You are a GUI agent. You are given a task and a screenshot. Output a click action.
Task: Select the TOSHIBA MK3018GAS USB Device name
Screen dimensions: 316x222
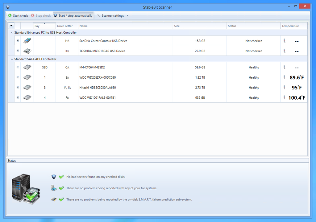tap(102, 51)
